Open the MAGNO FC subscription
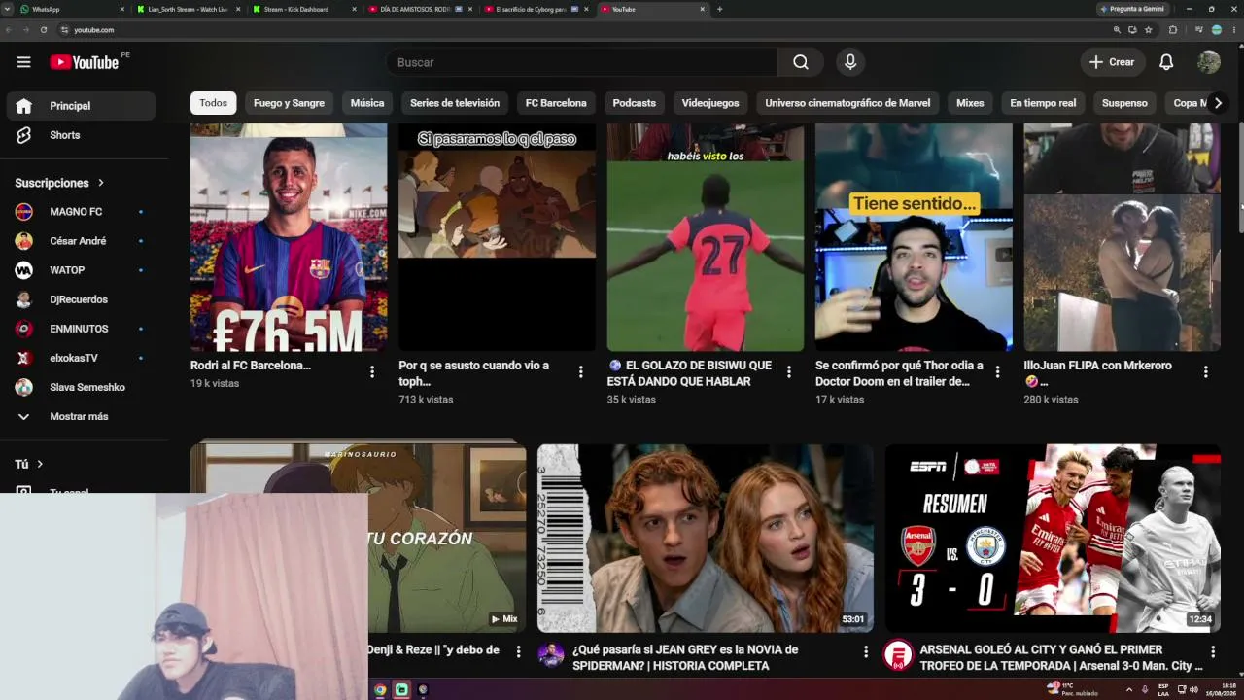The image size is (1244, 700). [81, 212]
